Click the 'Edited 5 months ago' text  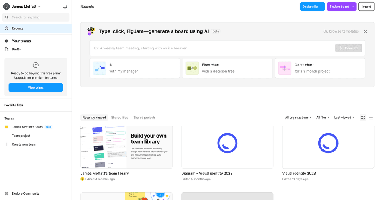tap(196, 179)
